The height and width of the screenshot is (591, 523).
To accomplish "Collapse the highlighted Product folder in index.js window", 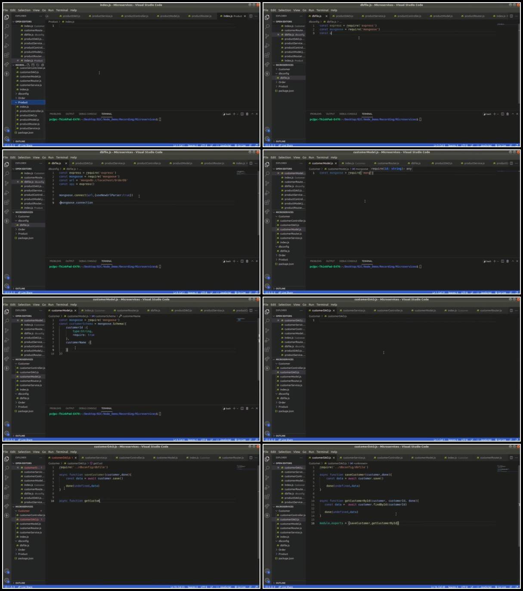I will pyautogui.click(x=28, y=102).
